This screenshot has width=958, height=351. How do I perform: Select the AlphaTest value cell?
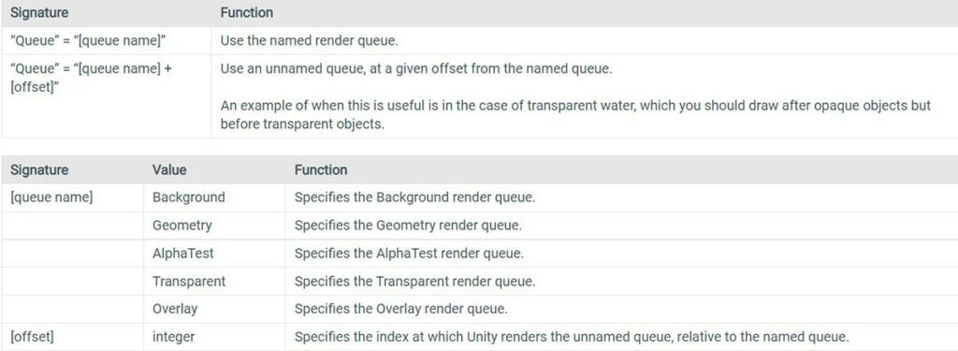pyautogui.click(x=214, y=253)
